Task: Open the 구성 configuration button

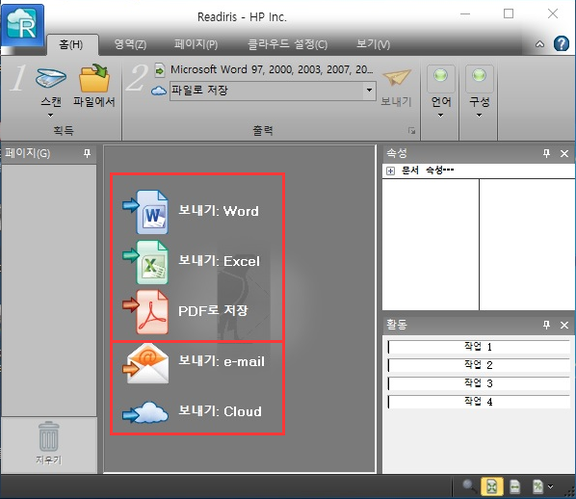Action: tap(480, 92)
